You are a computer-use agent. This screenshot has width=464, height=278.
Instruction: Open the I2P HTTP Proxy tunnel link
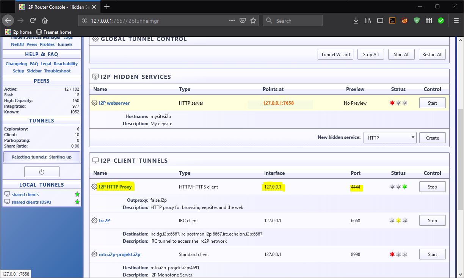pyautogui.click(x=115, y=187)
